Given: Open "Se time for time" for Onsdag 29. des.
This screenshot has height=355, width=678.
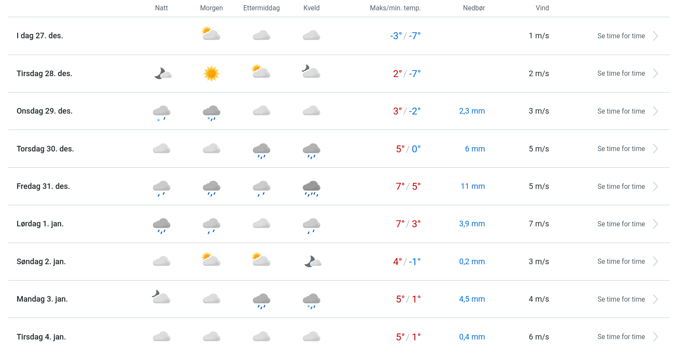Looking at the screenshot, I should point(621,111).
